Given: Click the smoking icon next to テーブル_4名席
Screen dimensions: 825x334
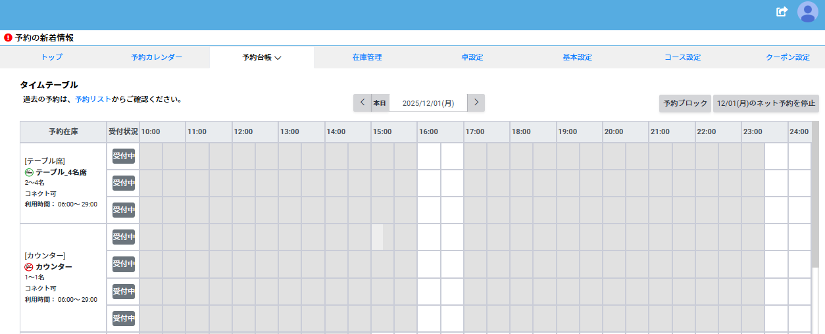Looking at the screenshot, I should [x=29, y=172].
